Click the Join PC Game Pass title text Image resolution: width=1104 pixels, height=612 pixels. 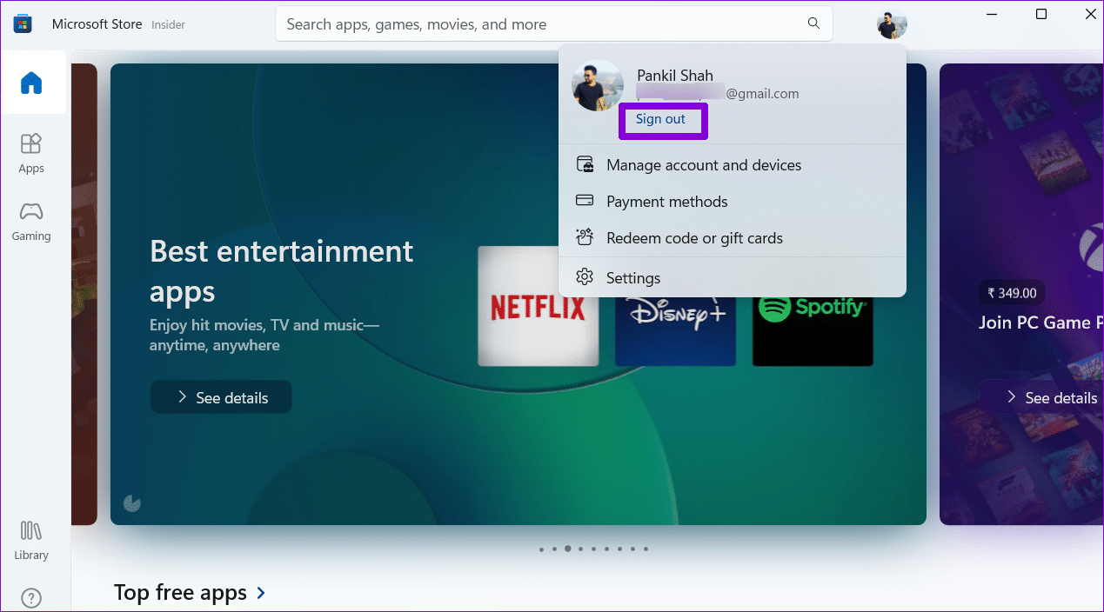pos(1040,323)
